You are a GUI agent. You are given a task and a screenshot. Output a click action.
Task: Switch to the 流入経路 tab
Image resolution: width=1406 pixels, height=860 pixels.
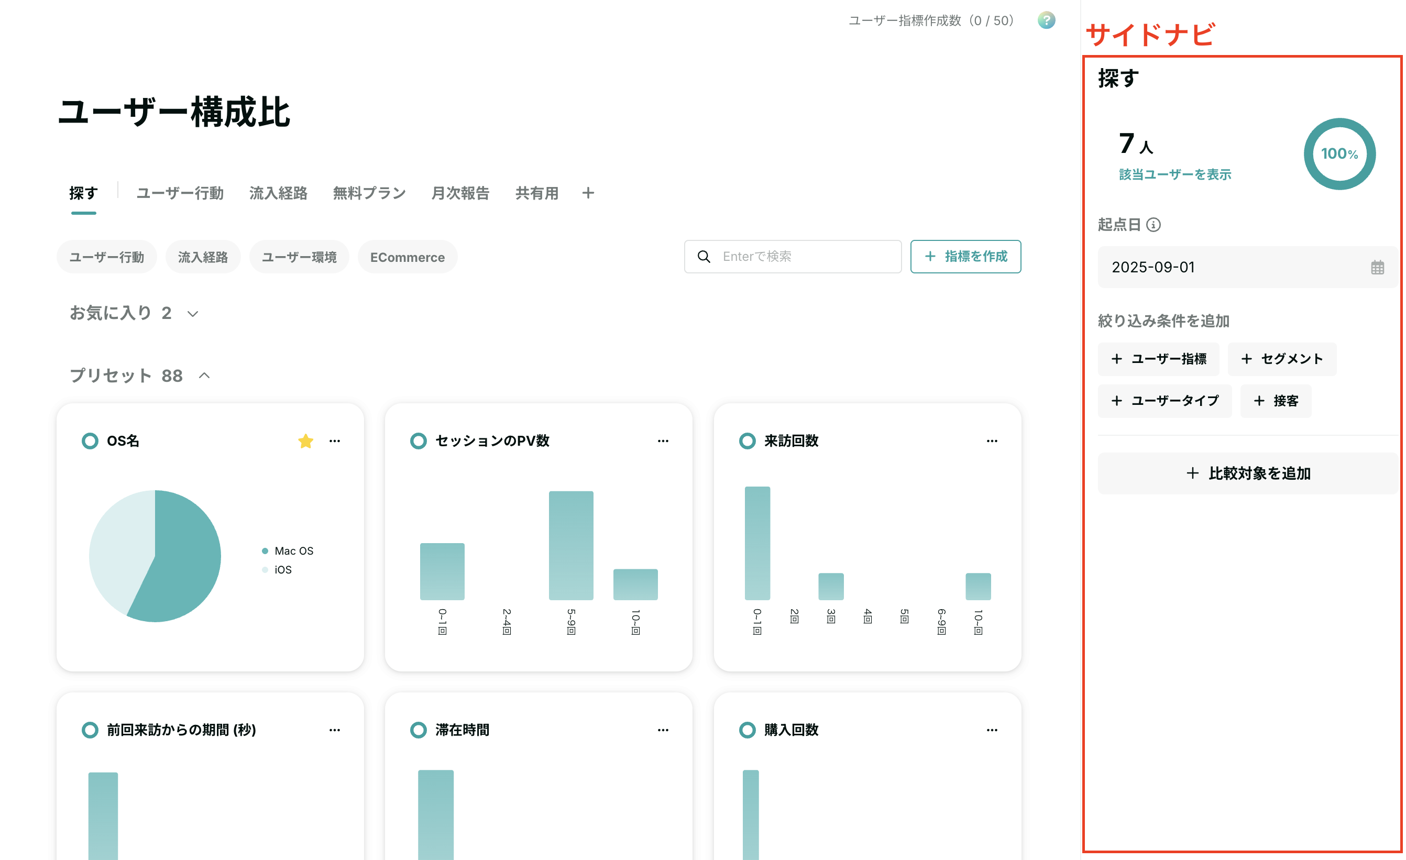[278, 193]
